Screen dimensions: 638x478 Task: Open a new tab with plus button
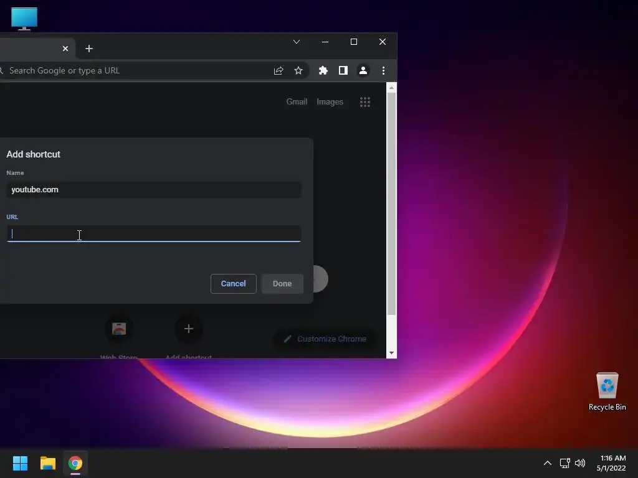pos(88,49)
